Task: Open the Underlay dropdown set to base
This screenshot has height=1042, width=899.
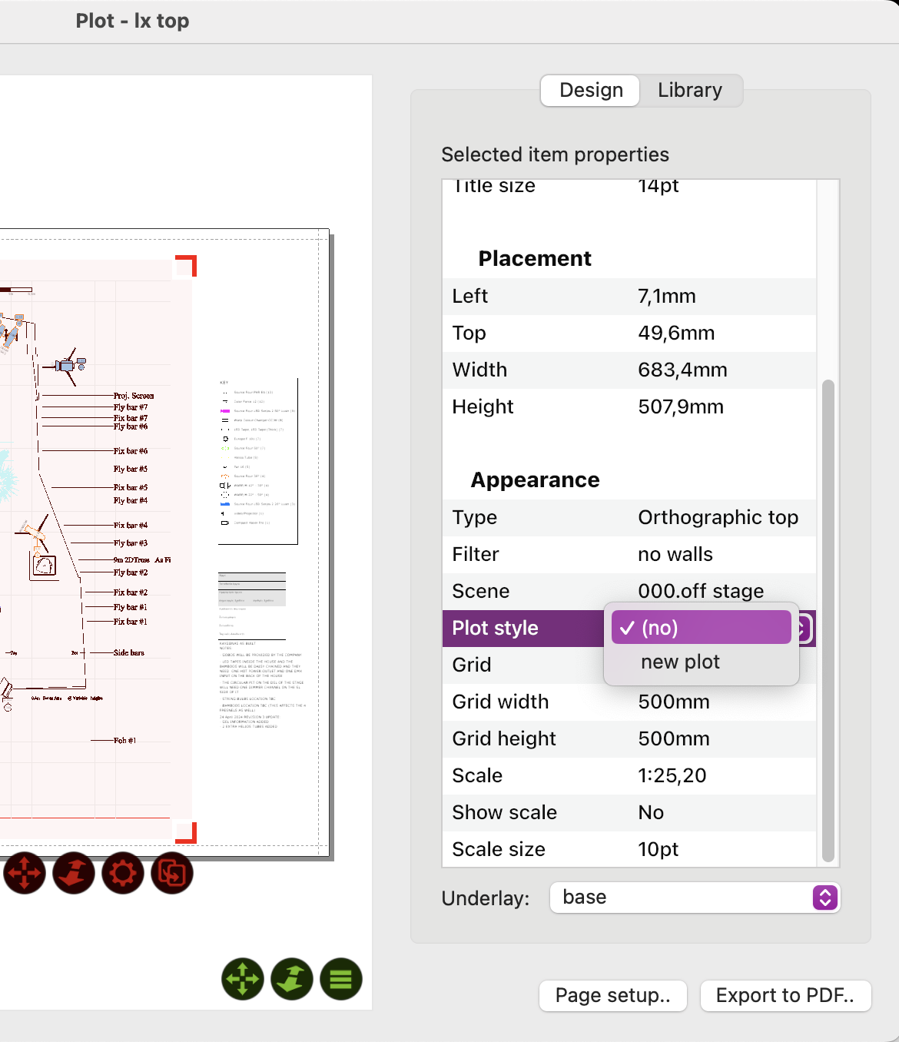Action: pyautogui.click(x=695, y=898)
